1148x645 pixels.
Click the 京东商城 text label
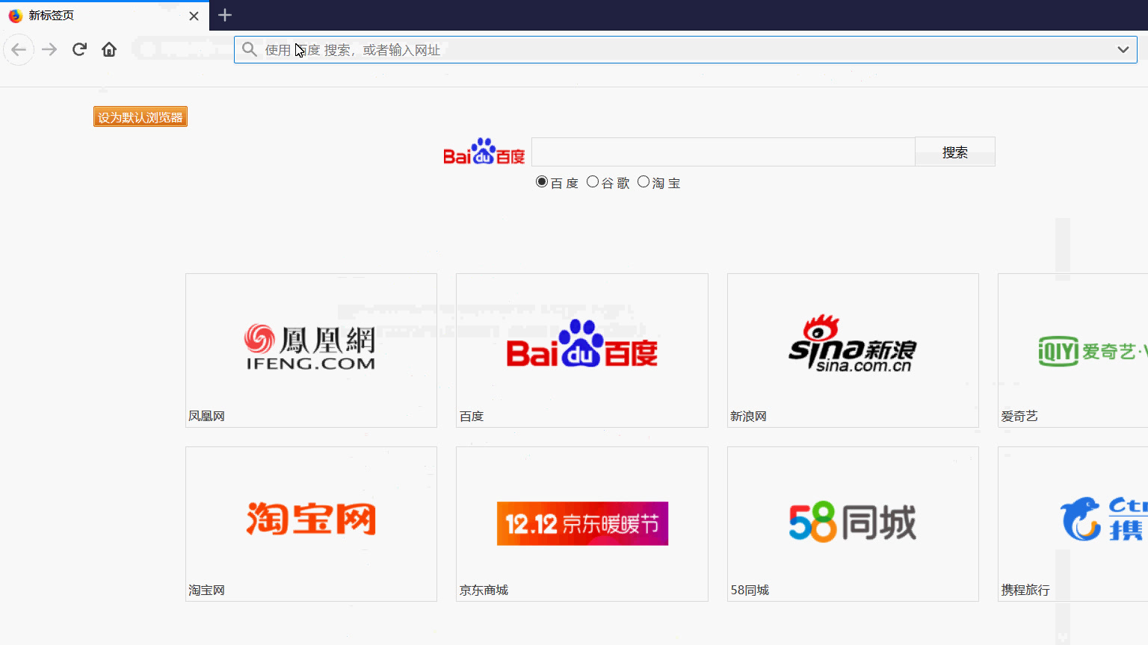(484, 591)
